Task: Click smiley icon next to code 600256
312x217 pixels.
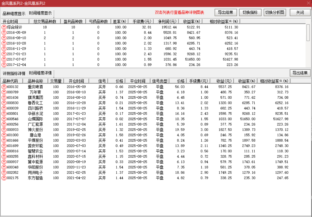Action: pyautogui.click(x=4, y=124)
